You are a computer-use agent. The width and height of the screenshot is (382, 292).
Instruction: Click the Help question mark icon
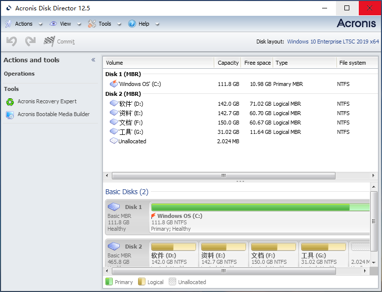(x=132, y=24)
